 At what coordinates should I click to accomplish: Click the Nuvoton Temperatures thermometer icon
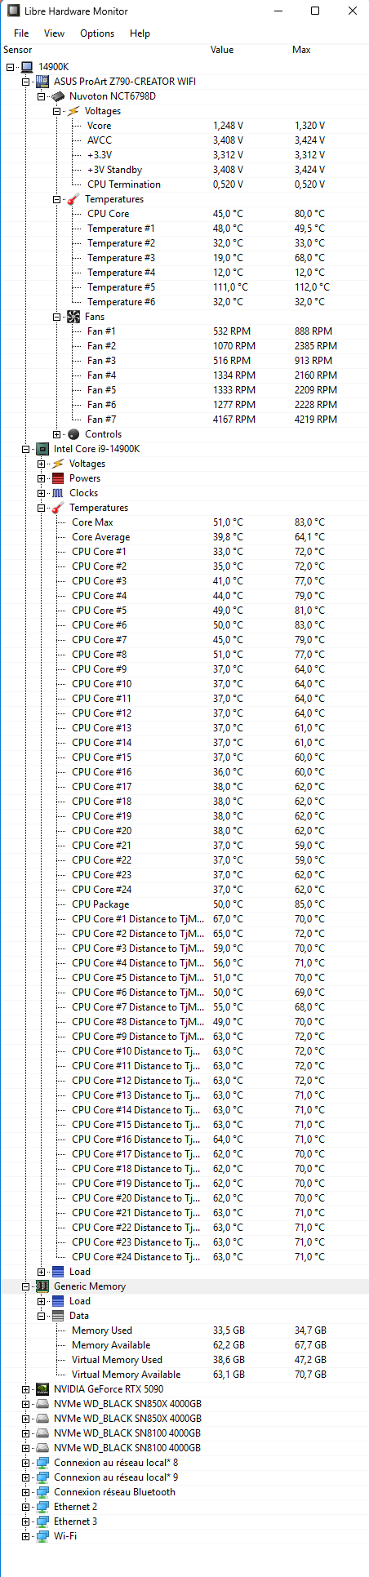click(x=73, y=199)
